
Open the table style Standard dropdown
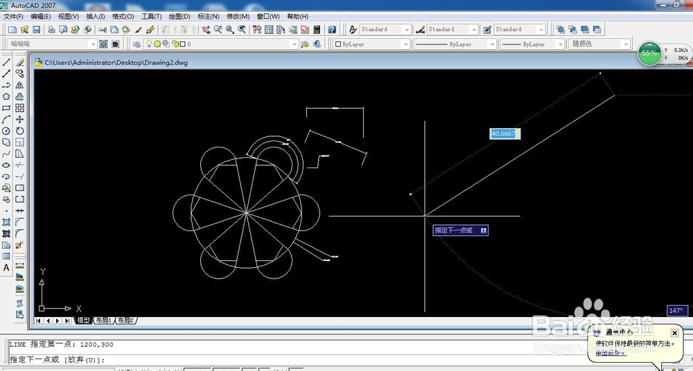click(x=541, y=30)
